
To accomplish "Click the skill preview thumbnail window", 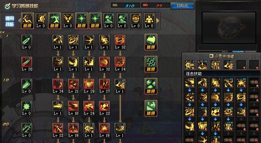I will [x=229, y=28].
